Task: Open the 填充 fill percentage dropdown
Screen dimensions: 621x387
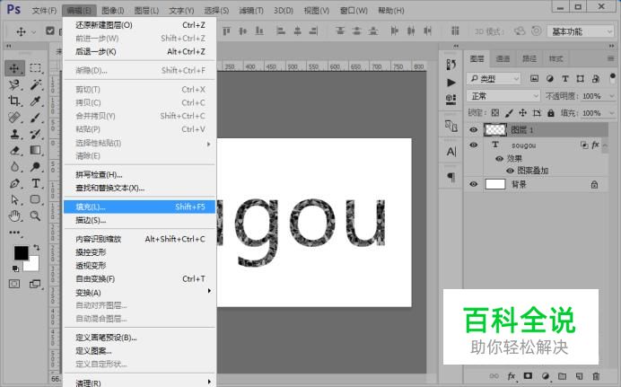Action: [612, 113]
